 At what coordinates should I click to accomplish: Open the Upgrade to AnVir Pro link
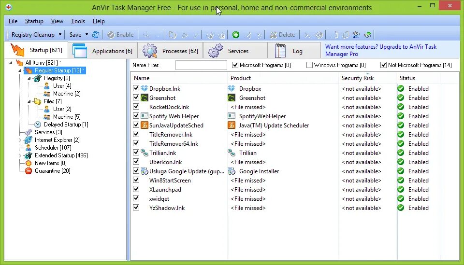click(x=381, y=50)
